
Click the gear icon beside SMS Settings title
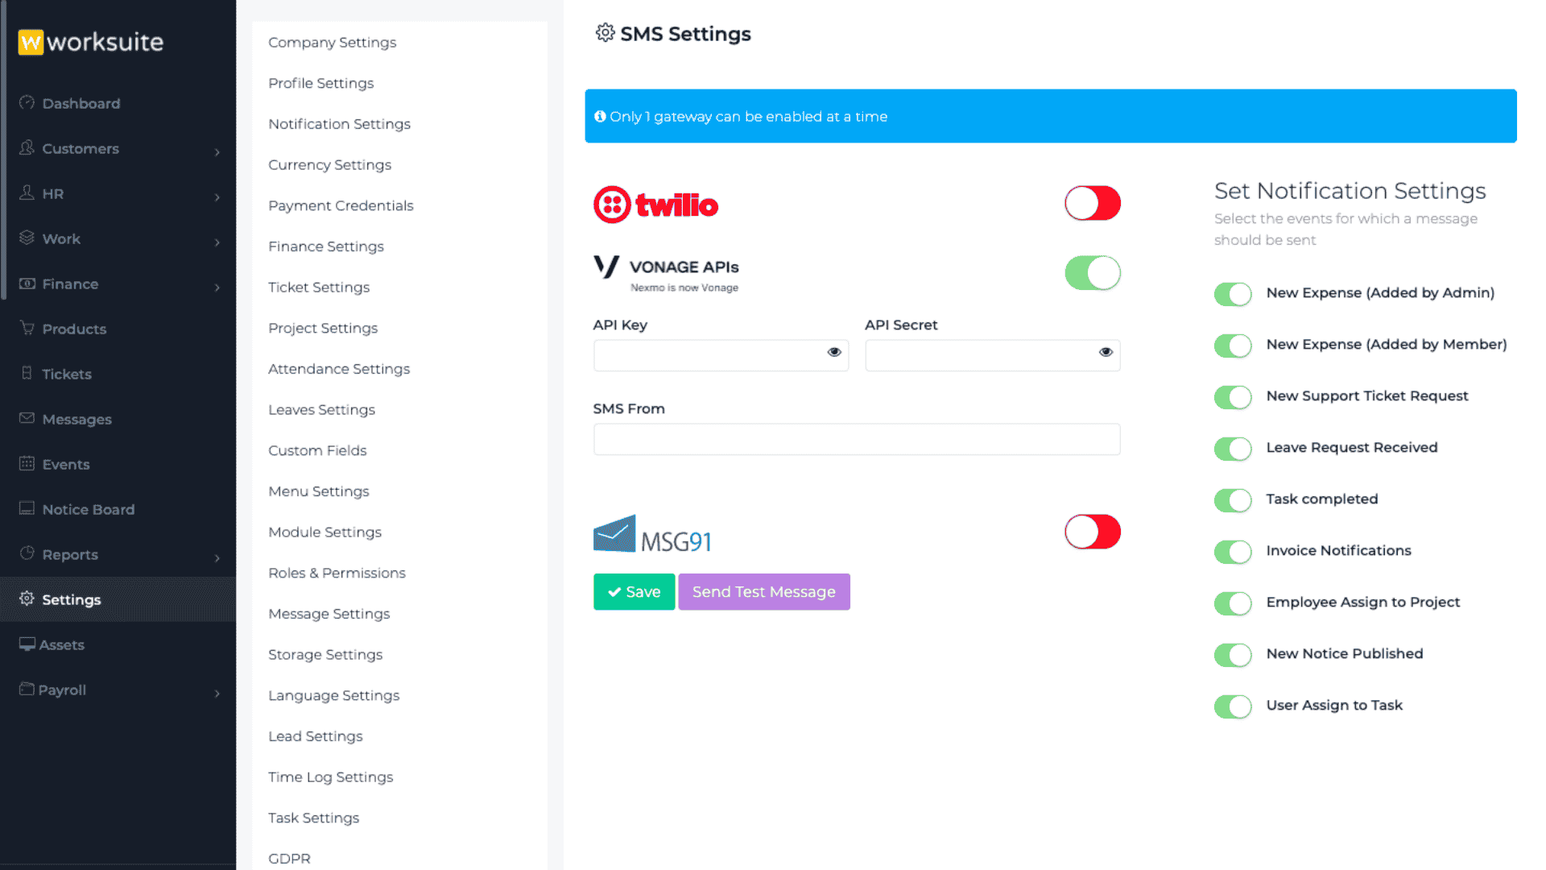click(x=605, y=33)
